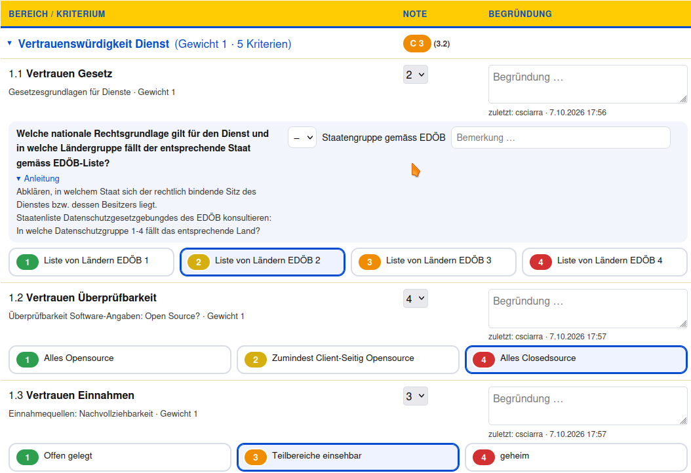Open the note dropdown for Vertrauen Überprüfbarkeit
Image resolution: width=691 pixels, height=473 pixels.
(x=415, y=299)
